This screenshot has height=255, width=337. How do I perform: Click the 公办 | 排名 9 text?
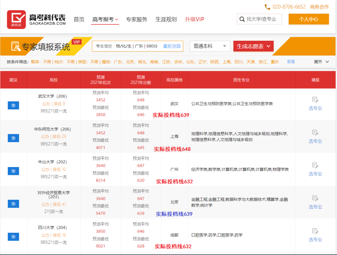pos(54,104)
